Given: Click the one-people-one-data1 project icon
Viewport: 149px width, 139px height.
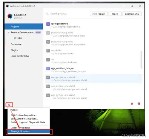Looking at the screenshot, I should tap(48, 77).
